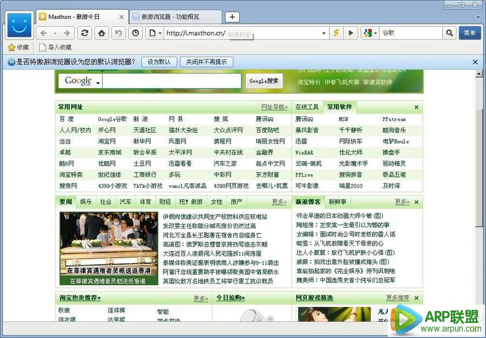Close the 网页游戏精选 panel

coord(416,298)
